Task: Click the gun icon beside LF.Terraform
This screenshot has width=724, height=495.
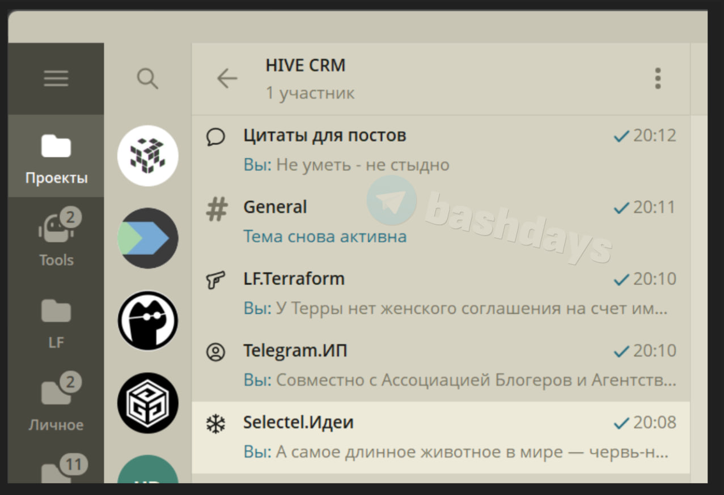Action: click(x=216, y=280)
